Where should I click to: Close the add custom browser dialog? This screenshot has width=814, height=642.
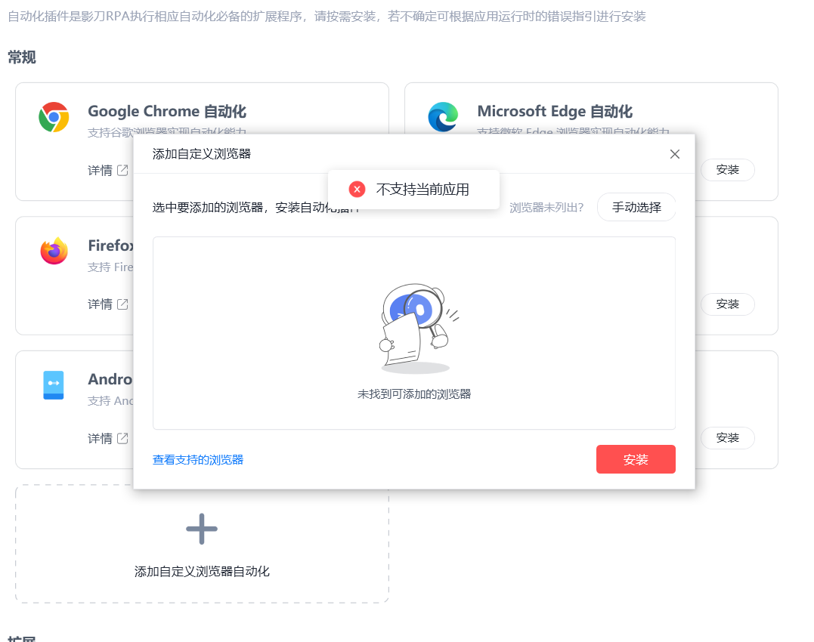674,154
